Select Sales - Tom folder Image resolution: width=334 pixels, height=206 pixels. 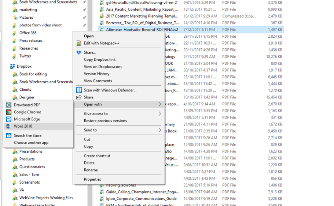[x=29, y=175]
